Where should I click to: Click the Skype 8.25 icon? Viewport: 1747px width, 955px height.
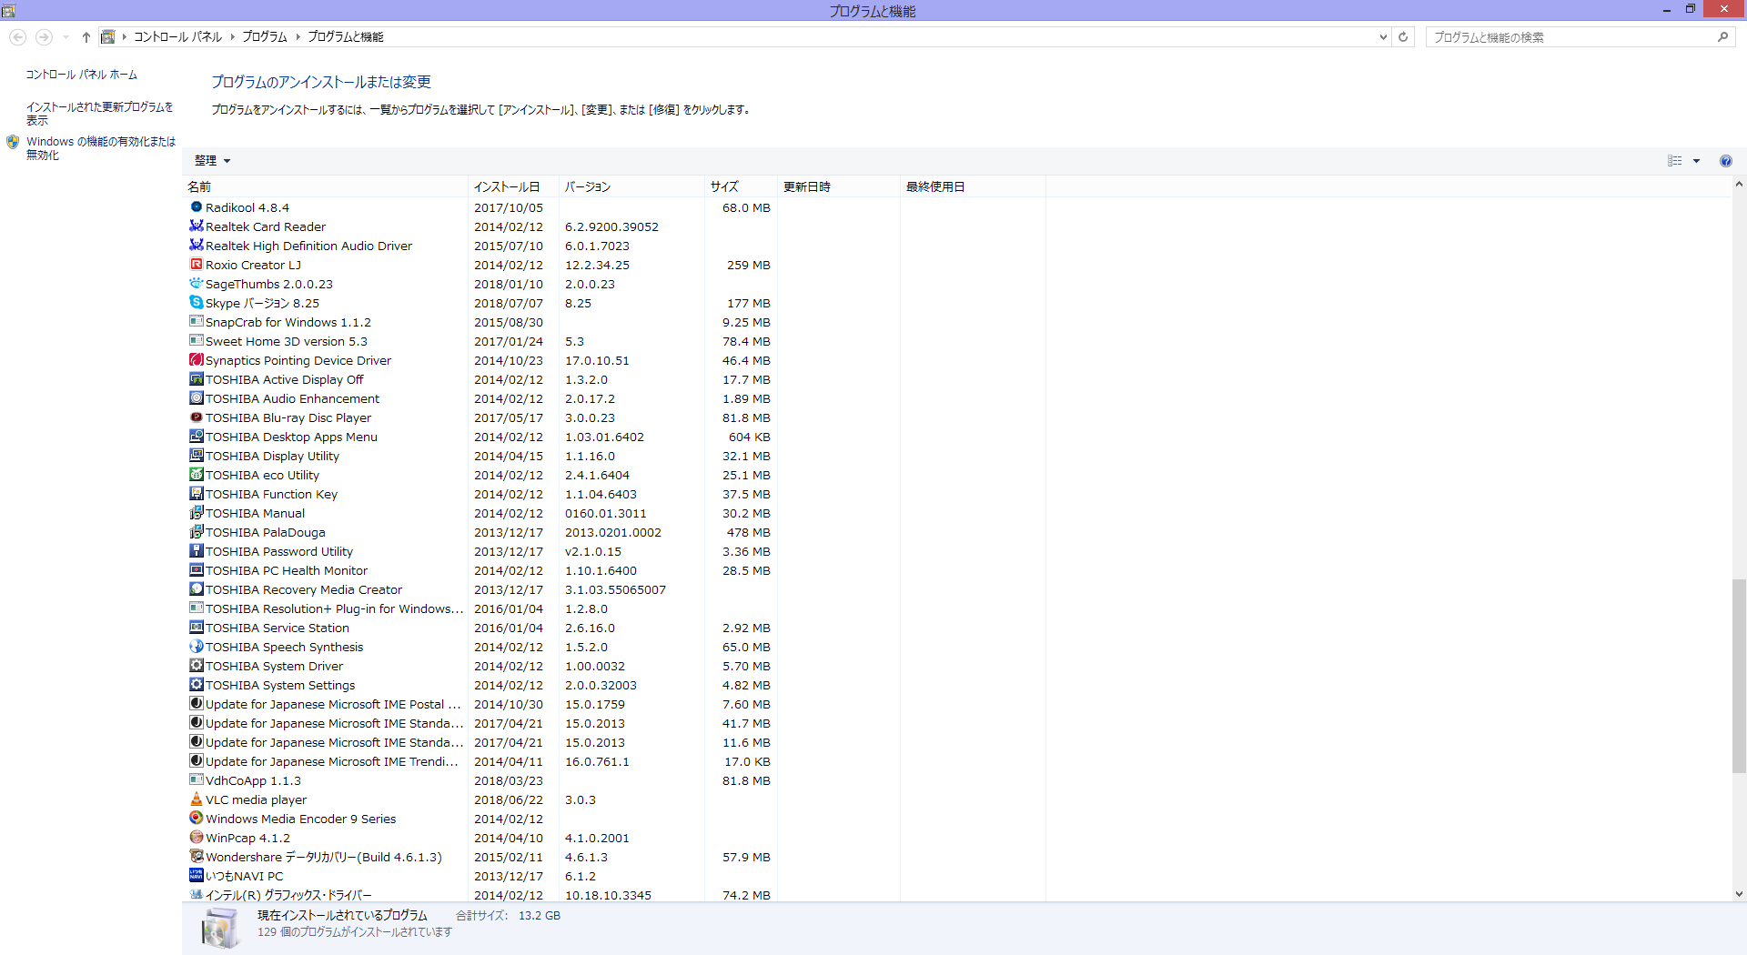pos(196,303)
